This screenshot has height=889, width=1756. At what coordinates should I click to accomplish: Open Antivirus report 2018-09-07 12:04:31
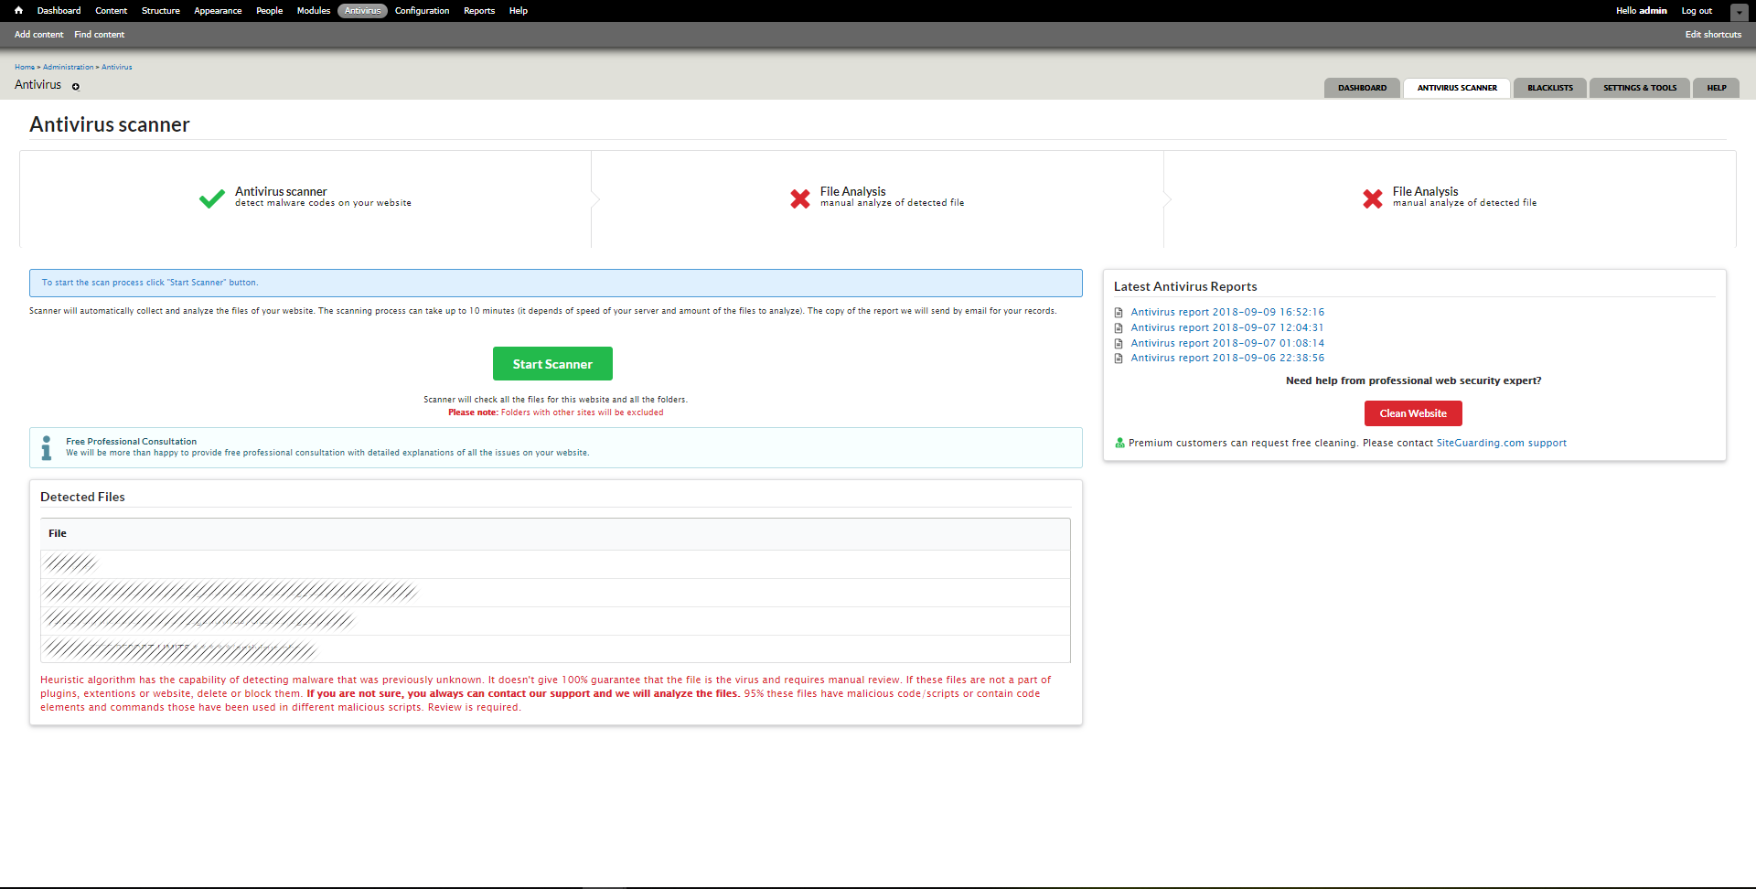point(1227,327)
